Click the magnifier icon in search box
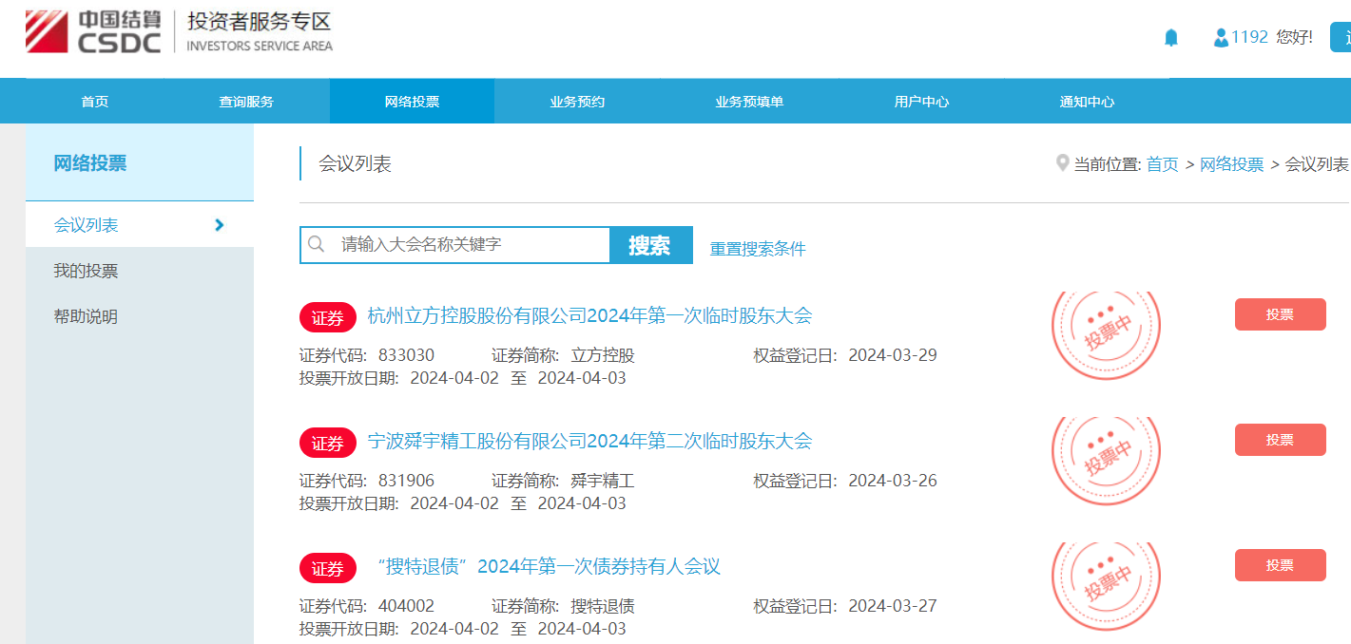1351x644 pixels. click(x=318, y=245)
